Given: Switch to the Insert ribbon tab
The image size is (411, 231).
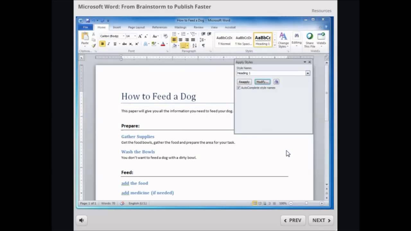Looking at the screenshot, I should [x=117, y=27].
